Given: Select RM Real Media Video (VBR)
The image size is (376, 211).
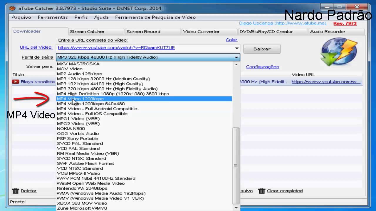Looking at the screenshot, I should (x=144, y=154).
